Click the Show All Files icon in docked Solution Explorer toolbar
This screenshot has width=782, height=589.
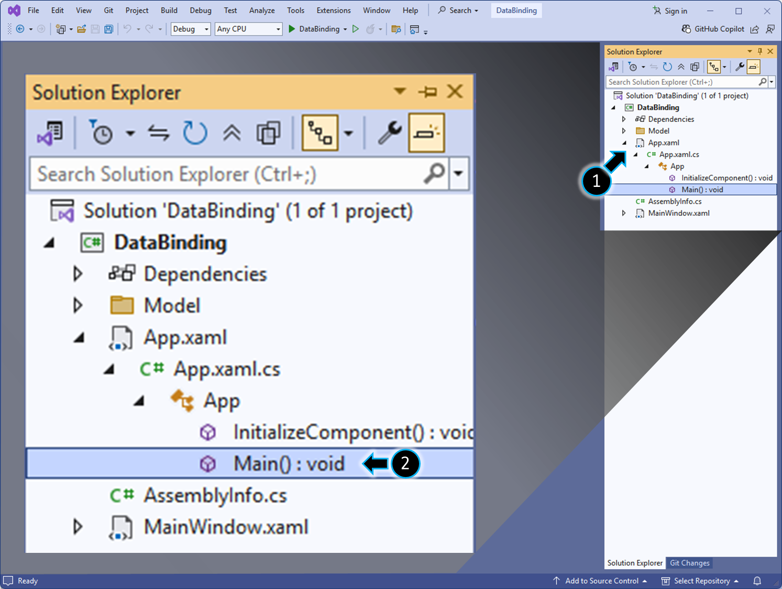click(695, 67)
